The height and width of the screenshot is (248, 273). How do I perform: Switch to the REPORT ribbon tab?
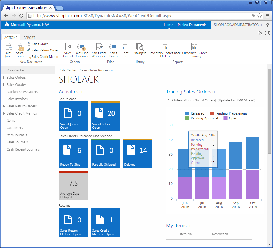click(29, 38)
